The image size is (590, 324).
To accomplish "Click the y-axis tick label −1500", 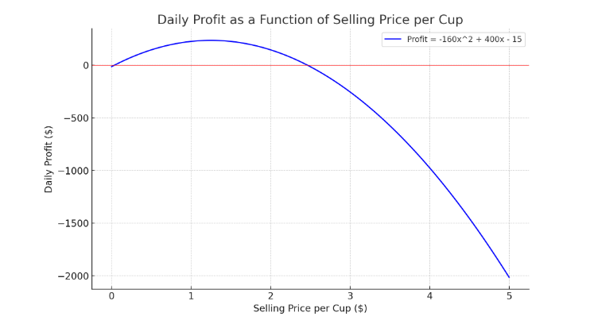I will 72,223.
